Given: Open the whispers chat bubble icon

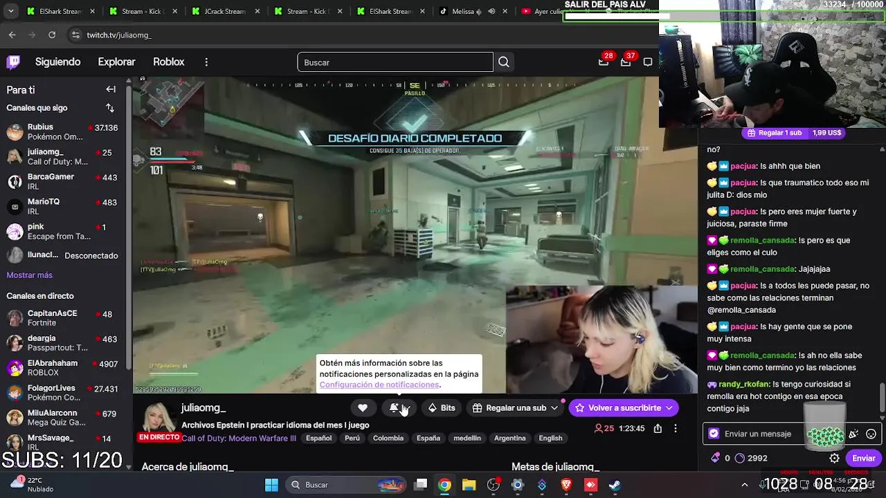Looking at the screenshot, I should 648,62.
